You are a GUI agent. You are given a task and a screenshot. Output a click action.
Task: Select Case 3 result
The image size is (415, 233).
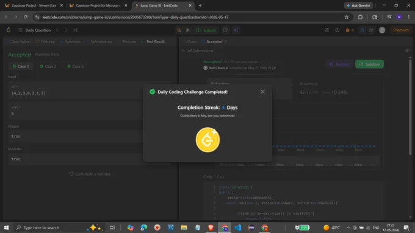click(x=76, y=66)
